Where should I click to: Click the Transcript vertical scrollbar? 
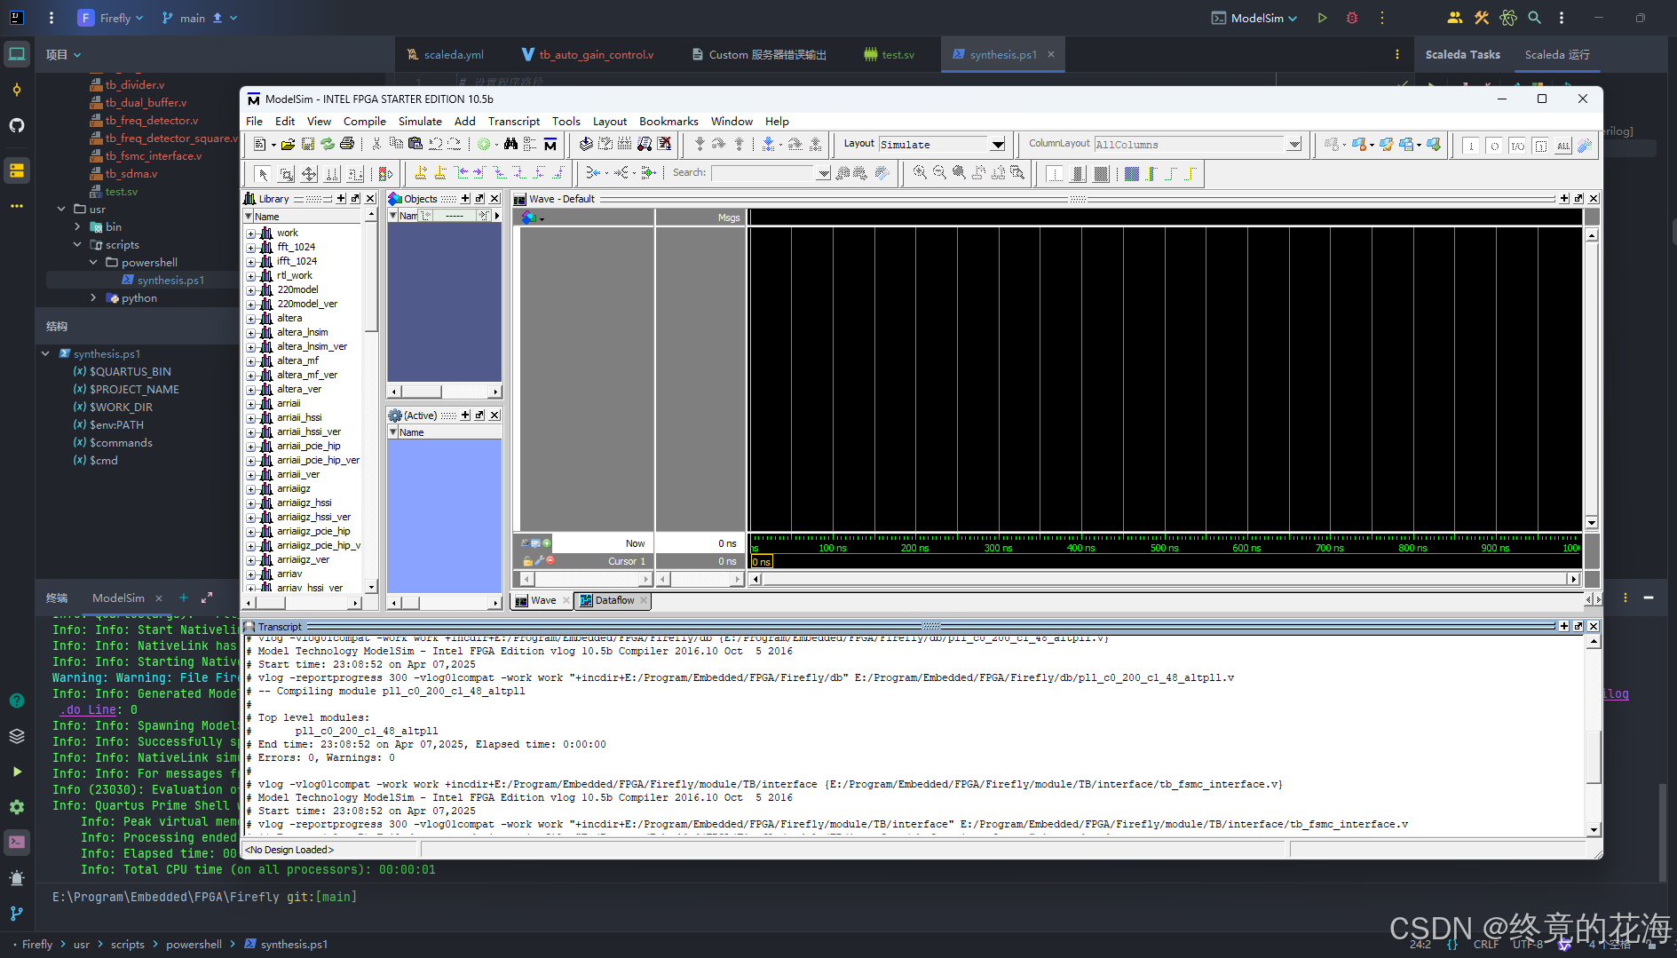click(1594, 733)
